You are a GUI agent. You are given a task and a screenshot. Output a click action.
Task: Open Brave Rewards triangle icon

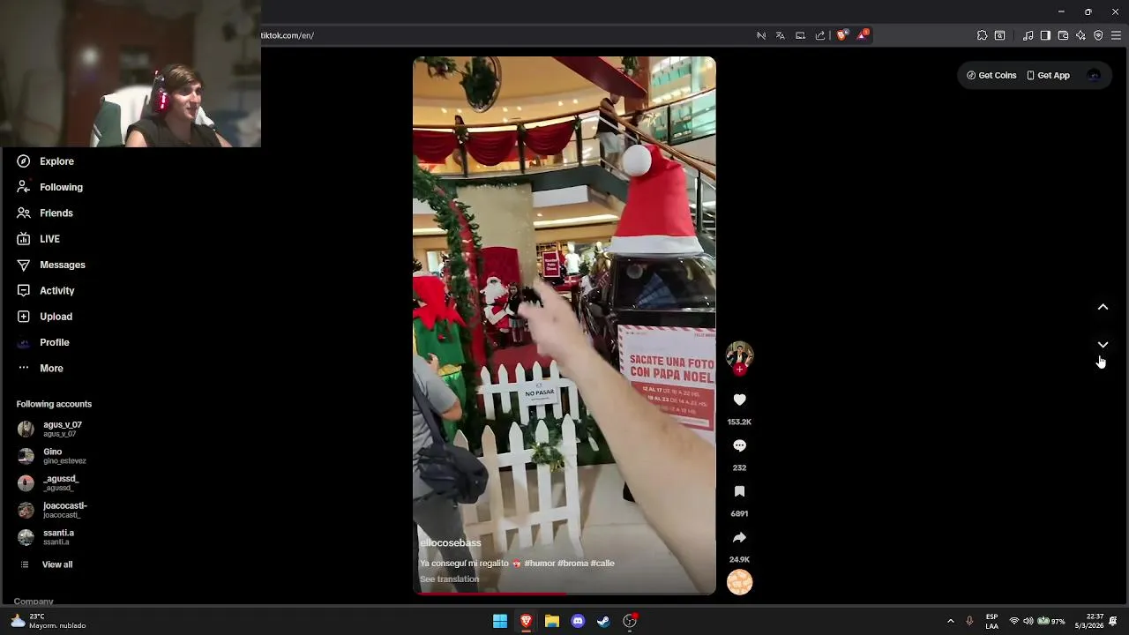coord(863,35)
